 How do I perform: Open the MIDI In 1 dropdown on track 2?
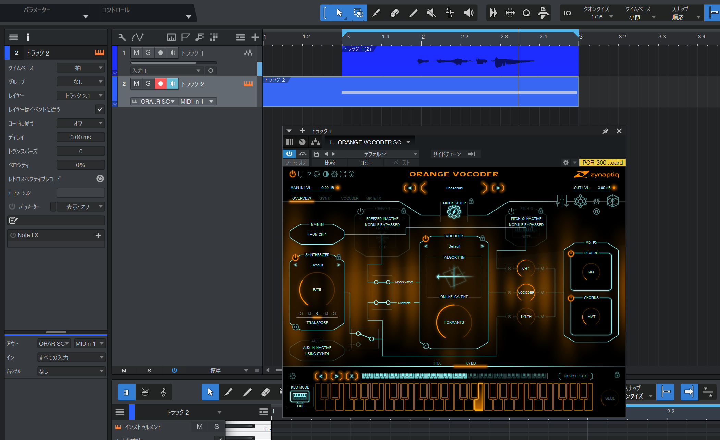click(x=197, y=102)
